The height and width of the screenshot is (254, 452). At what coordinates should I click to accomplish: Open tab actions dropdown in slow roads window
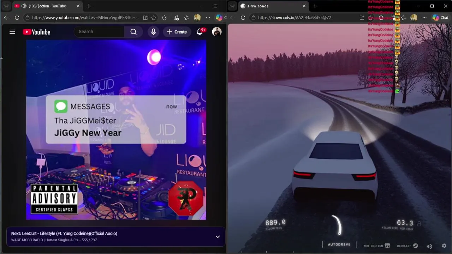232,6
